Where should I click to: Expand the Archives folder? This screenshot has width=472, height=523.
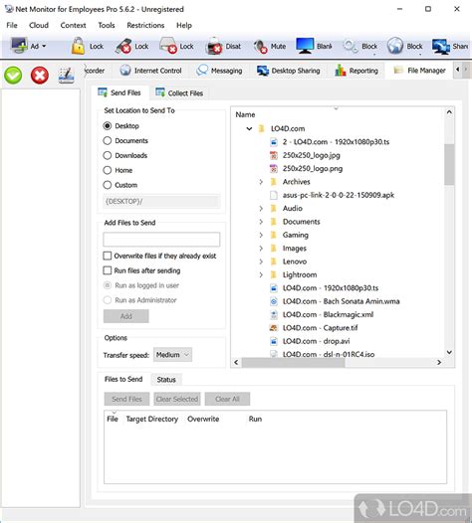click(261, 182)
